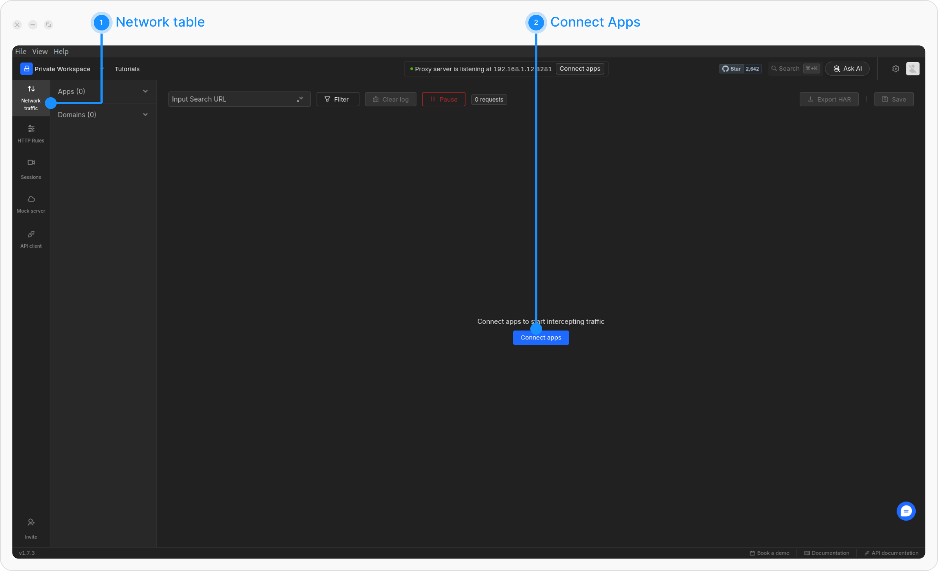Open the Sessions sidebar section

[x=31, y=169]
